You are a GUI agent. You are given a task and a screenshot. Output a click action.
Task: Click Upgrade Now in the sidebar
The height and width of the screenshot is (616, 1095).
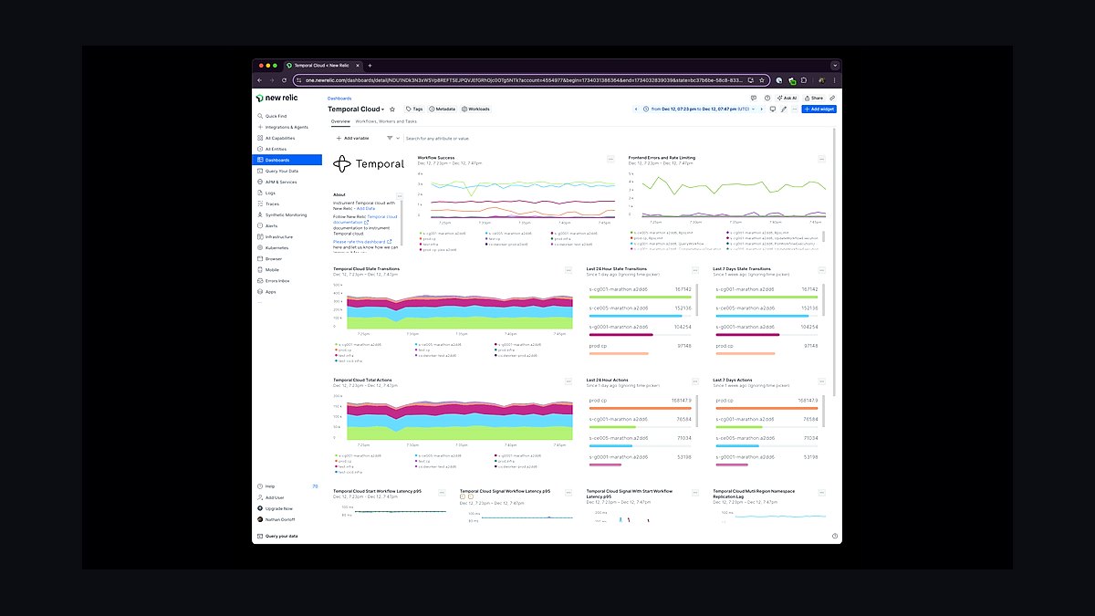(x=287, y=508)
